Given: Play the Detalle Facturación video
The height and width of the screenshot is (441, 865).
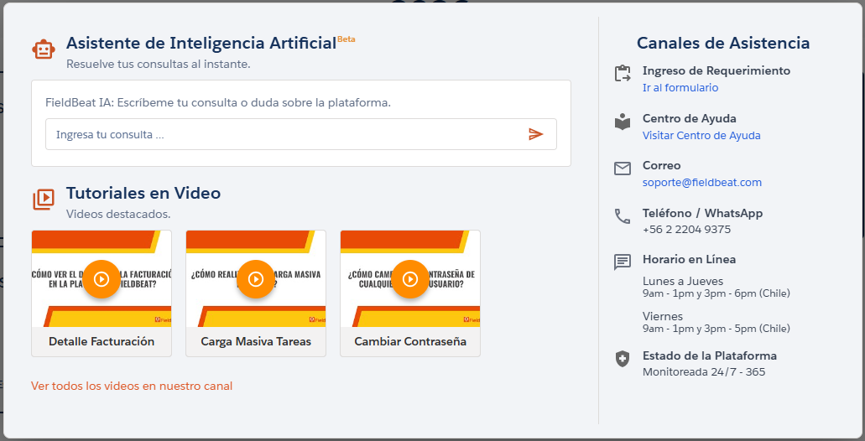Looking at the screenshot, I should [102, 279].
